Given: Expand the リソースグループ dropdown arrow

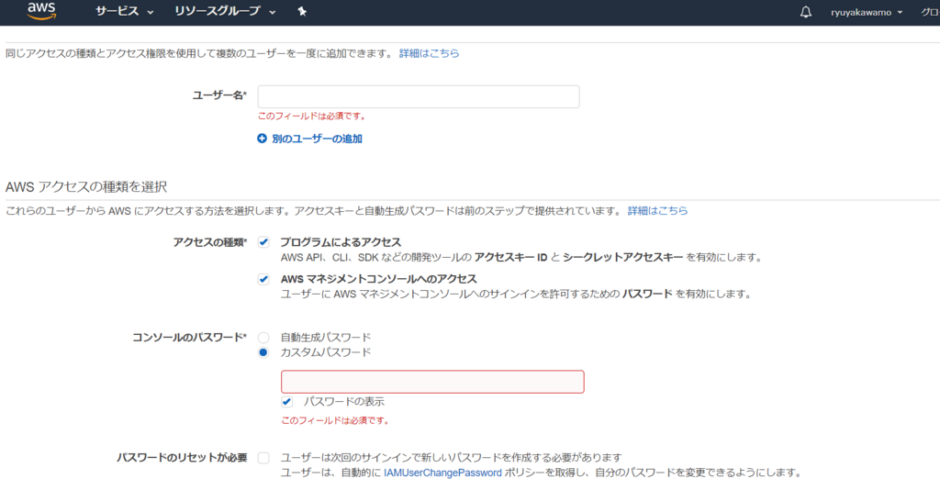Looking at the screenshot, I should [272, 12].
